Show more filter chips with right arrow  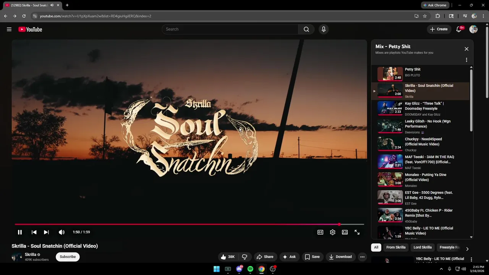coord(467,249)
